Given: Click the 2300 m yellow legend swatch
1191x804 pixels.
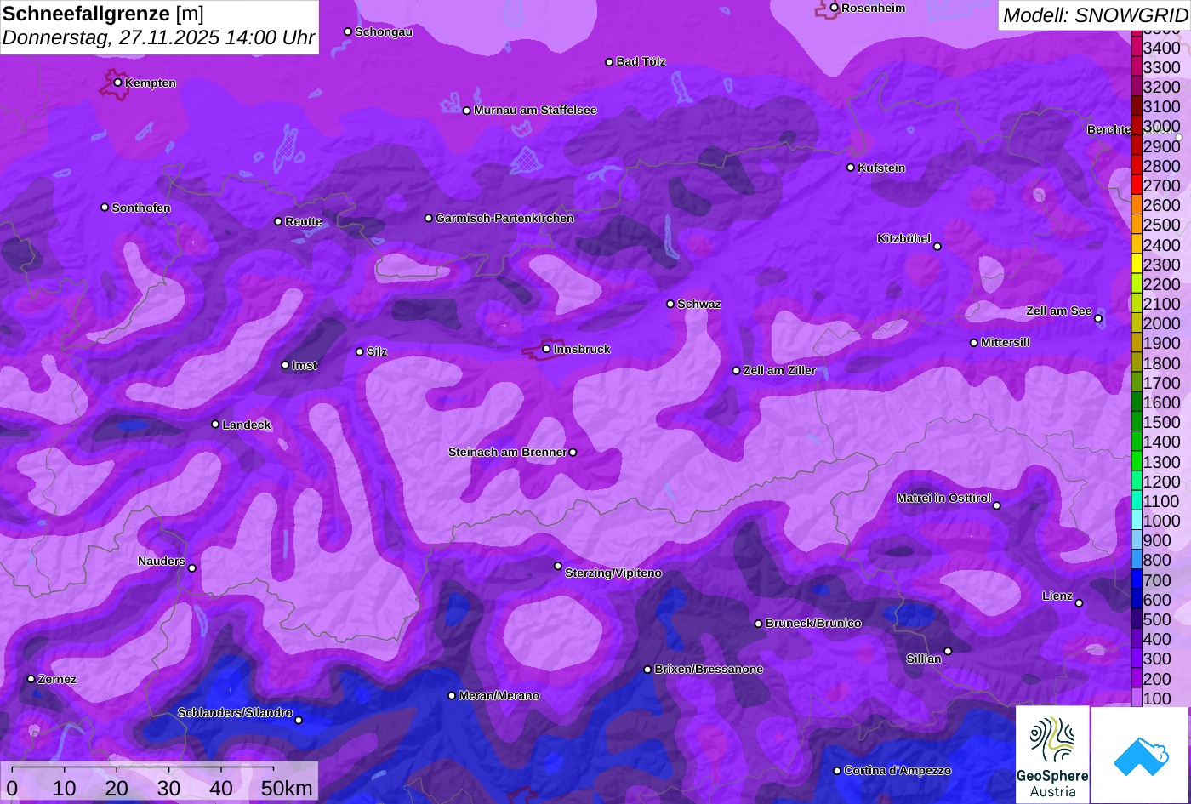Looking at the screenshot, I should click(x=1136, y=264).
